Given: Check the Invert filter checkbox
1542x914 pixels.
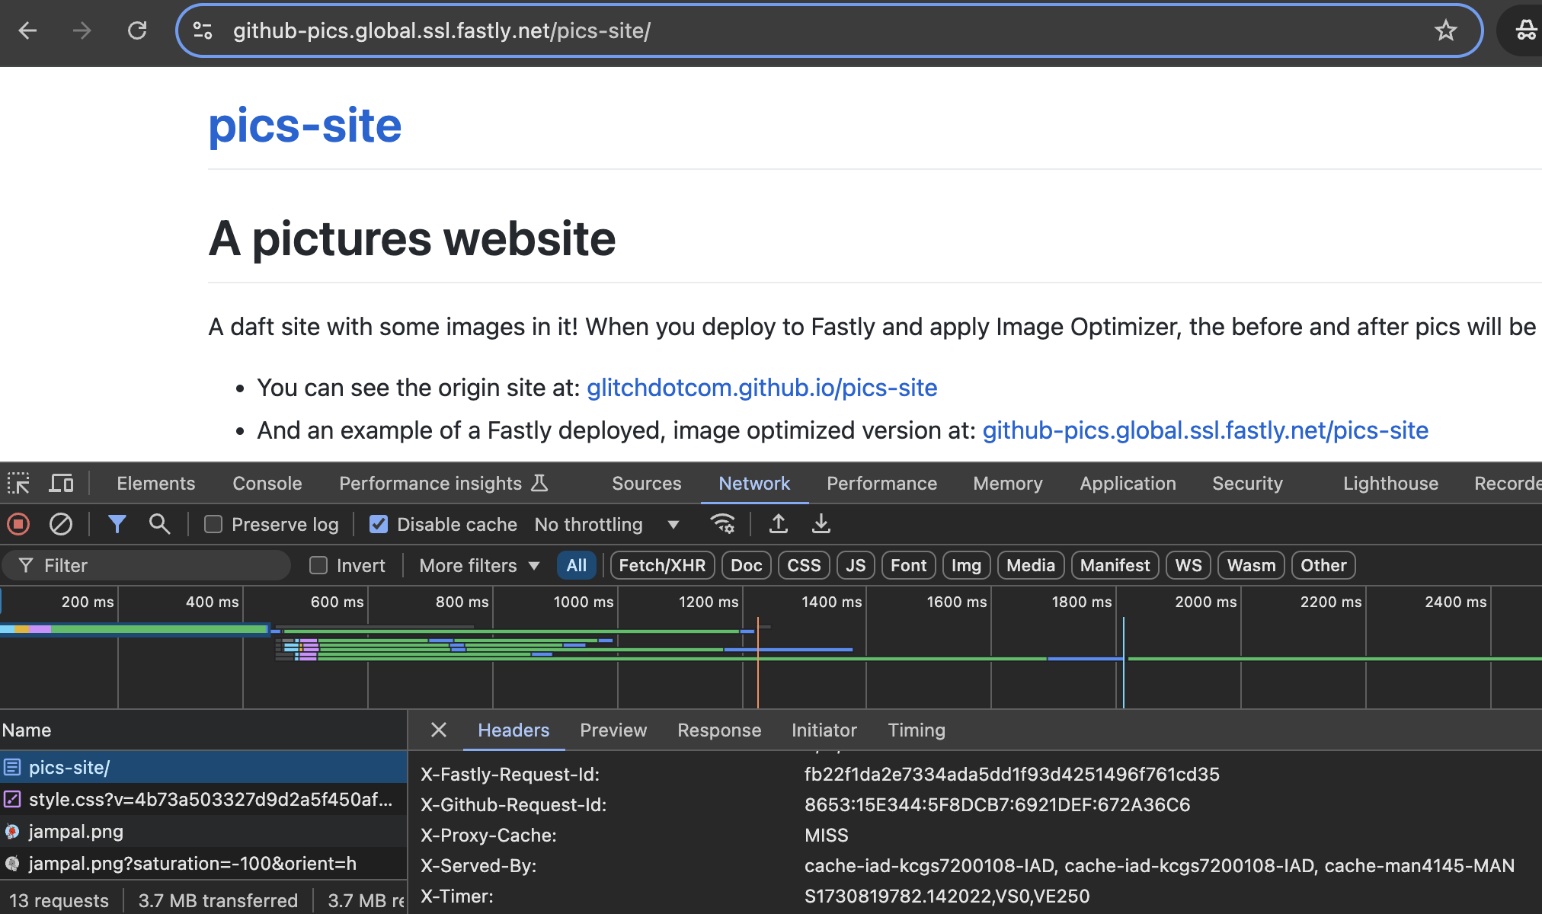Looking at the screenshot, I should [318, 565].
